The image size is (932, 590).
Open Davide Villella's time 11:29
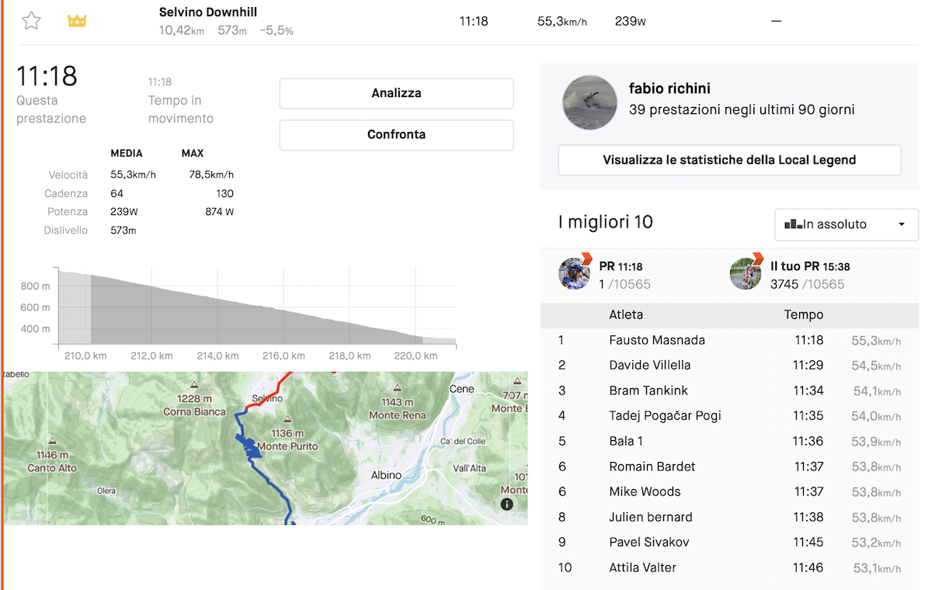click(808, 366)
